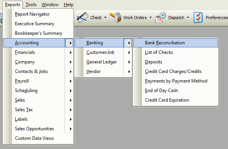Expand the Sales Tax submenu arrow
Viewport: 228px width, 149px height.
point(71,110)
